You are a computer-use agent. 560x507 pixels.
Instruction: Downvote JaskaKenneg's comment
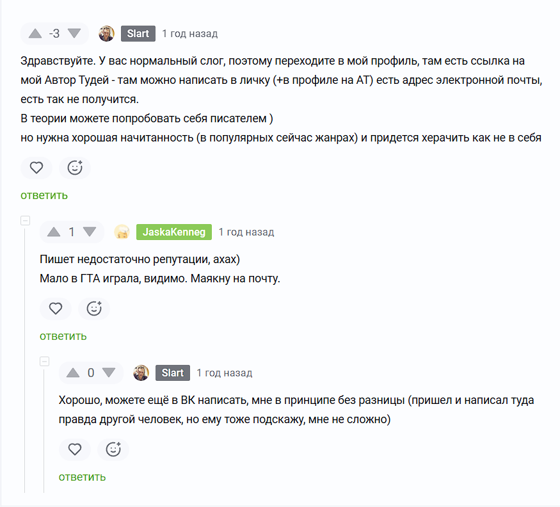point(90,232)
